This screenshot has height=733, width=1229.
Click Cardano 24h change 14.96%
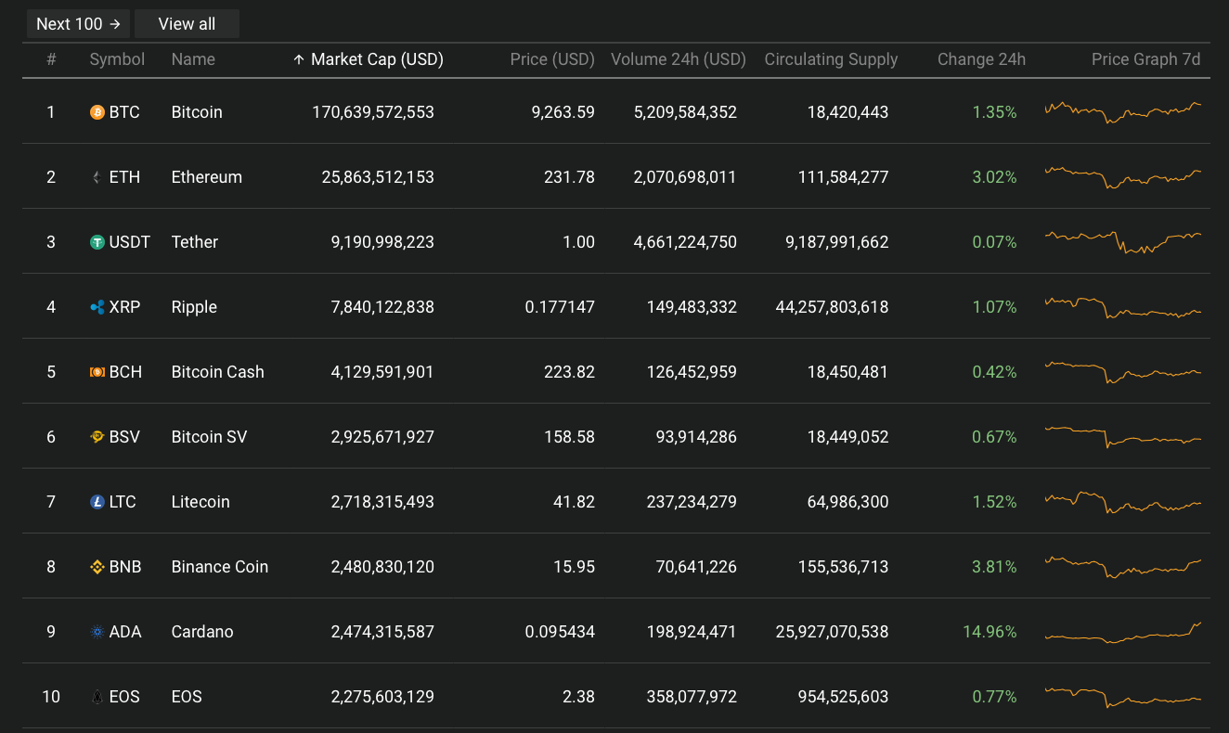(990, 632)
